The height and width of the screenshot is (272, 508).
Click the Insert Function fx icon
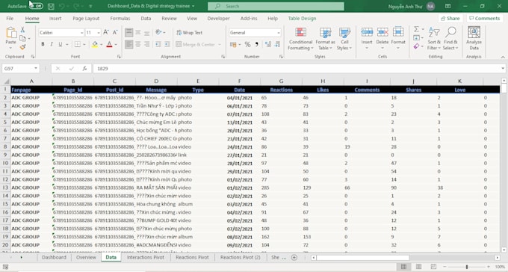84,69
